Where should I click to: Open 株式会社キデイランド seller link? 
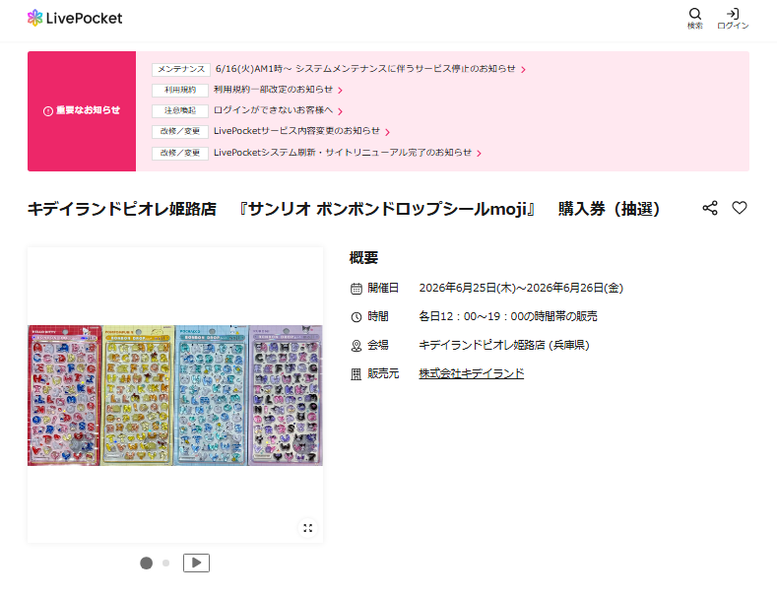[472, 373]
